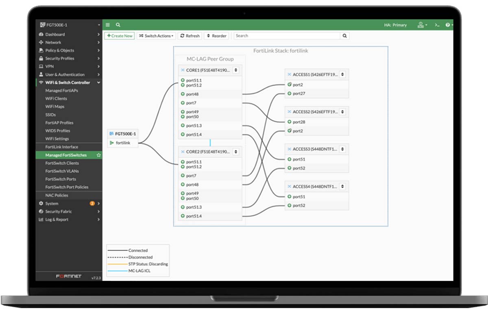
Task: Click the VPN monitor icon
Action: click(x=41, y=66)
